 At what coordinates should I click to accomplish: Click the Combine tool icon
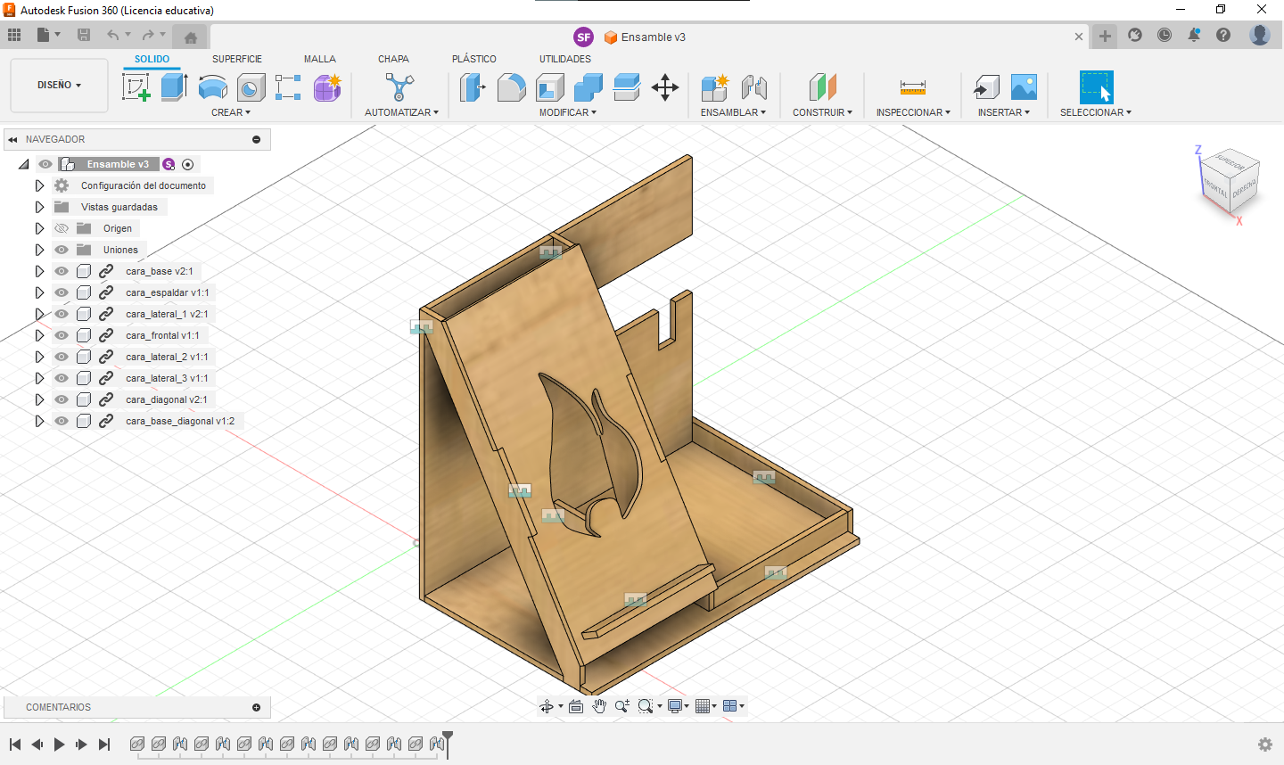(588, 87)
